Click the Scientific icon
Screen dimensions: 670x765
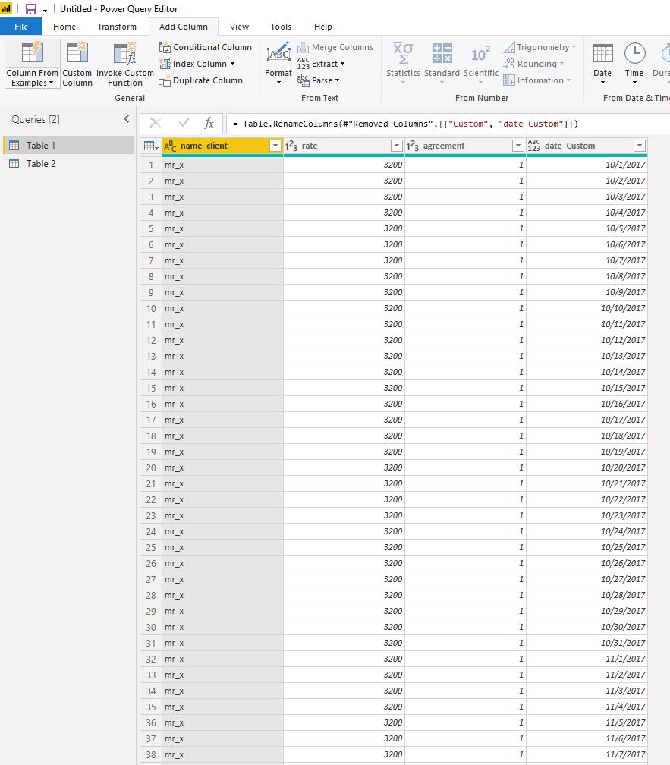pyautogui.click(x=481, y=54)
